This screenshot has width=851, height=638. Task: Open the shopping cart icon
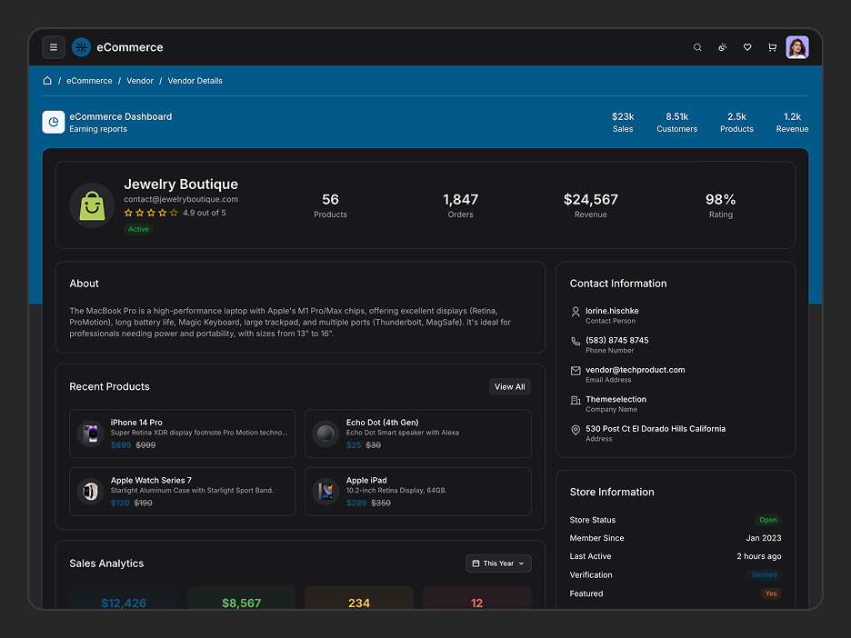(772, 47)
